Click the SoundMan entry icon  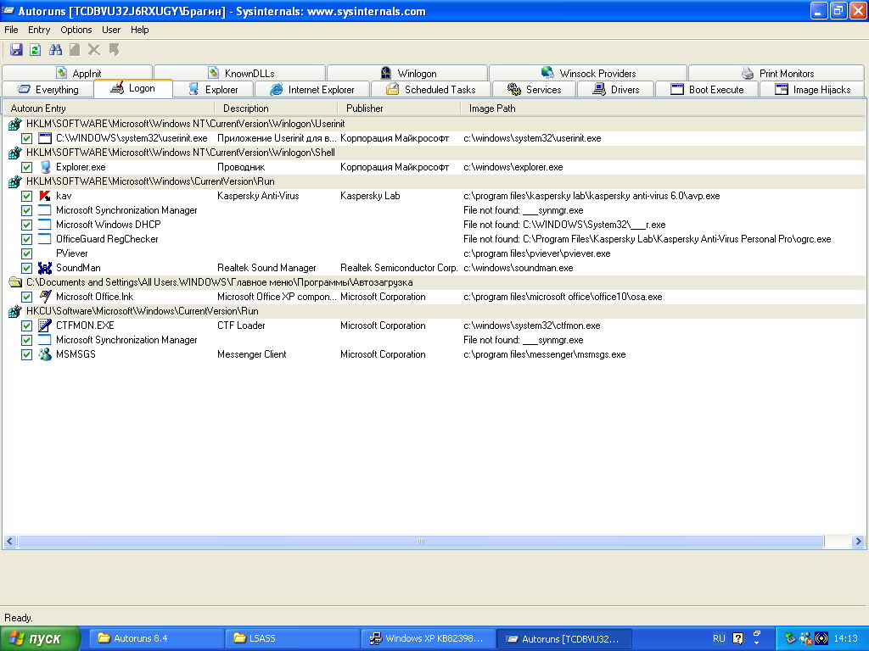(x=45, y=268)
